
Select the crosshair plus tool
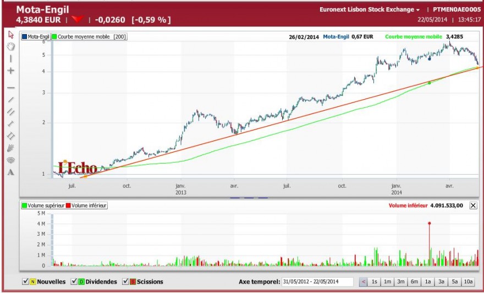point(11,70)
